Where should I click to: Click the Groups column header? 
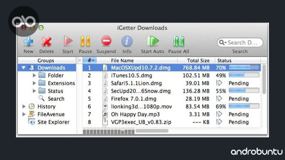tap(46, 60)
